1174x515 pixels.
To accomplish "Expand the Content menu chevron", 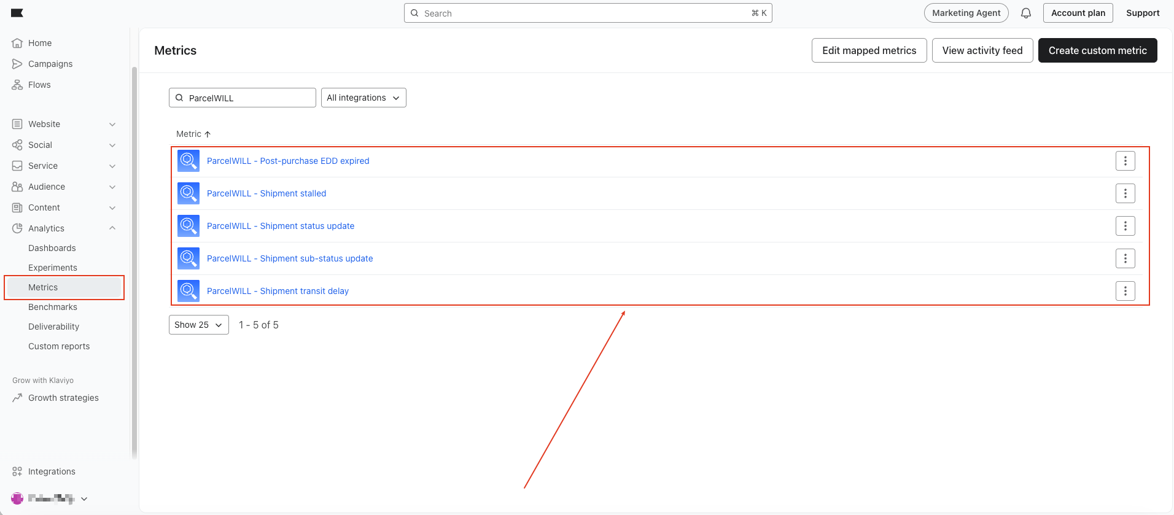I will [x=112, y=207].
